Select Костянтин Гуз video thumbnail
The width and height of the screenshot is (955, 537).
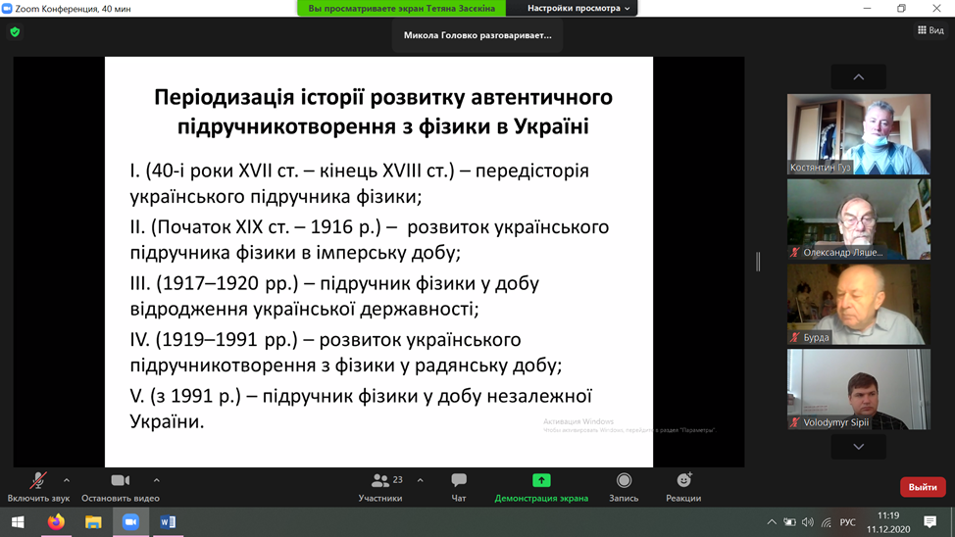tap(858, 133)
